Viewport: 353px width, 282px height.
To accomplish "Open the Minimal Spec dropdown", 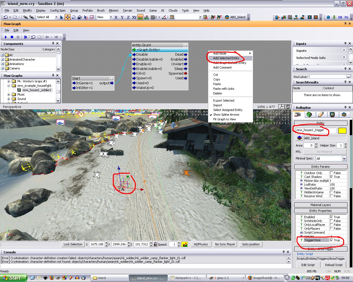I will [x=344, y=158].
